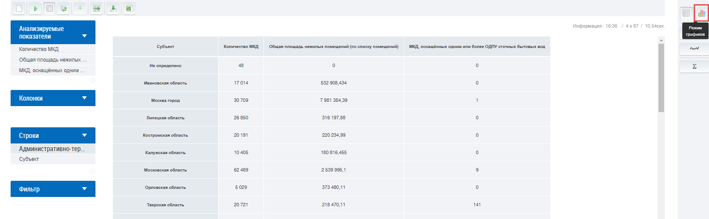Click cell value 62 489
This screenshot has width=709, height=219.
[x=241, y=170]
